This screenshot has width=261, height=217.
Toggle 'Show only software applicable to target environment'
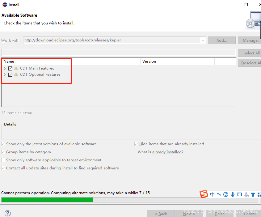click(x=3, y=160)
